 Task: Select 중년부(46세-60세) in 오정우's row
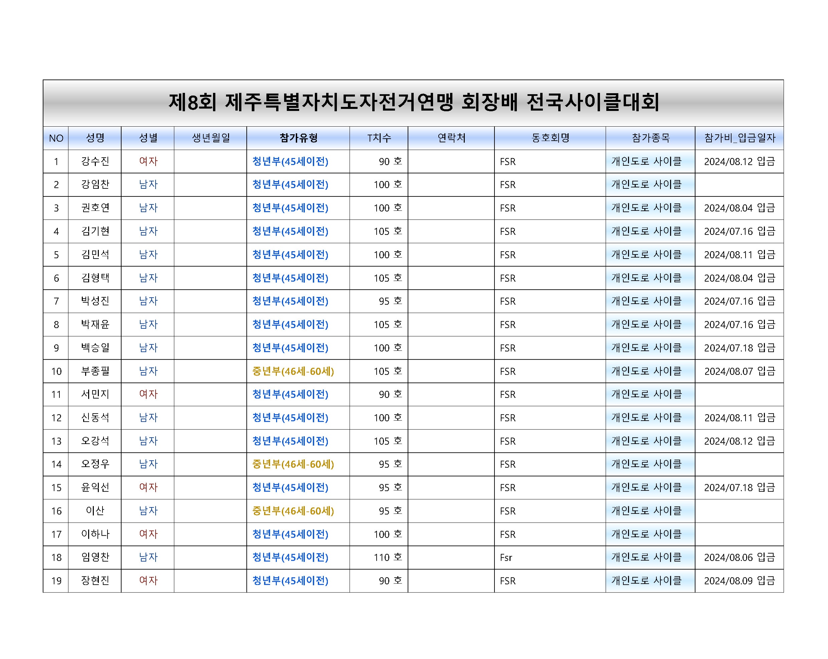pyautogui.click(x=293, y=465)
